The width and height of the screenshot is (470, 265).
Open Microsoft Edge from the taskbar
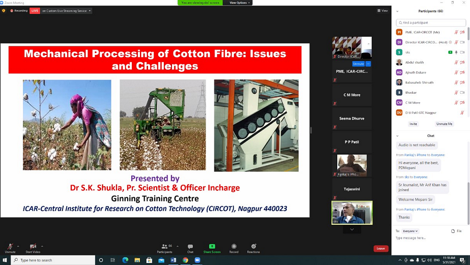[125, 260]
